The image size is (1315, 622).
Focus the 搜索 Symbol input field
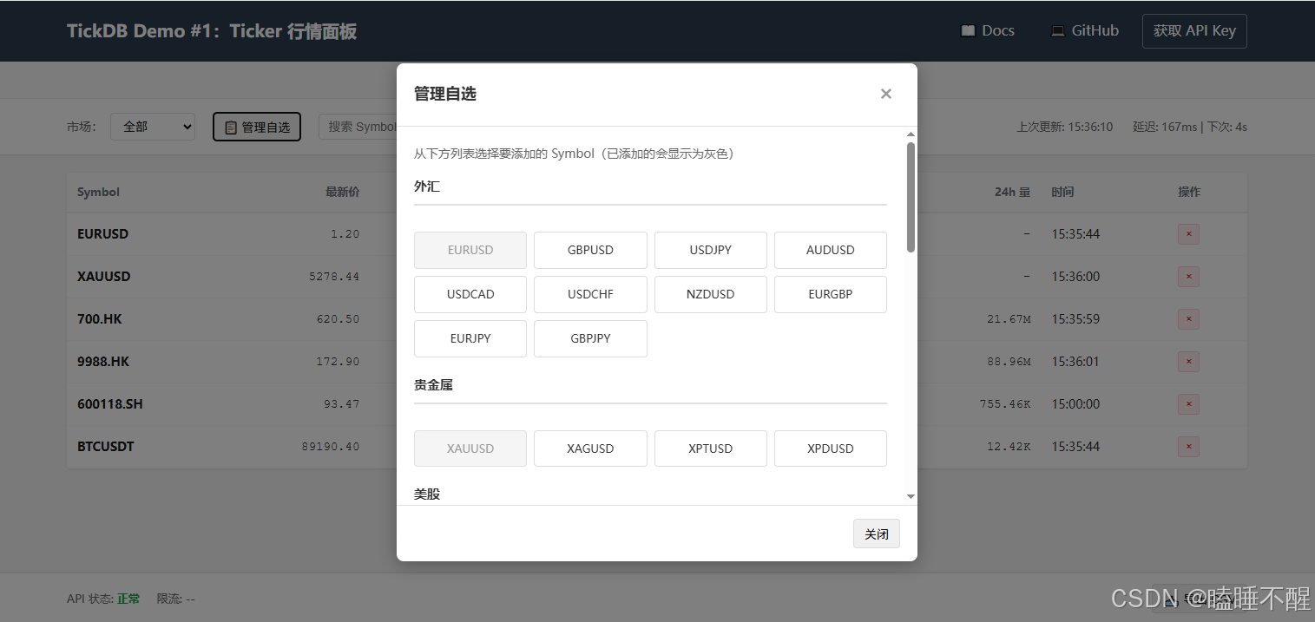click(358, 127)
